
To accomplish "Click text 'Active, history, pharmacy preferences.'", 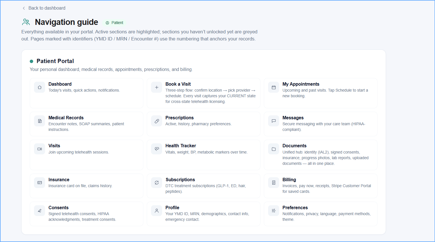I will (x=198, y=124).
